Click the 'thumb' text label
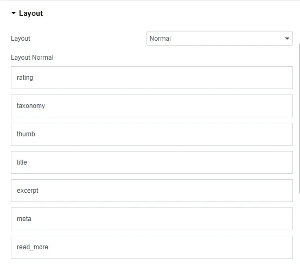The height and width of the screenshot is (277, 300). pos(26,134)
